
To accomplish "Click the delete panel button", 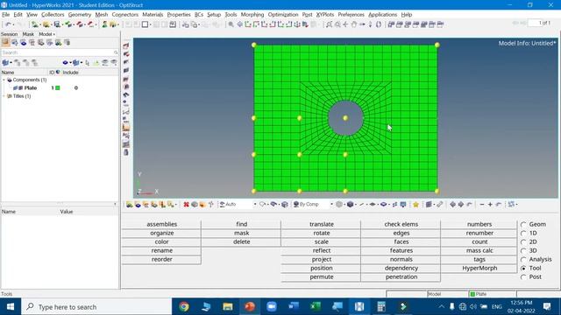I will [242, 241].
